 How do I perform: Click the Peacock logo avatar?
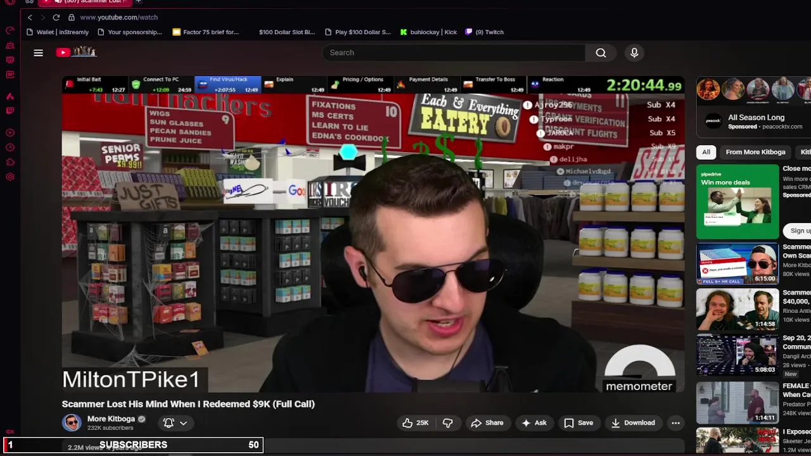click(x=713, y=122)
